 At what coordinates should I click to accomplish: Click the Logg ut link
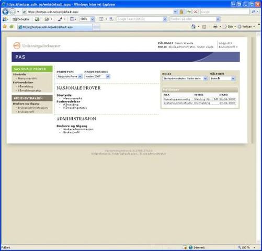click(225, 43)
